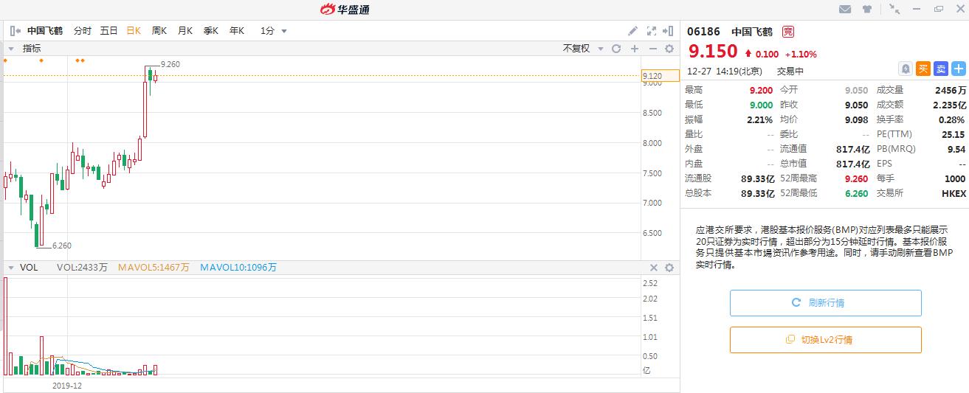The width and height of the screenshot is (969, 393).
Task: Select the 日K daily chart tab
Action: coord(134,31)
